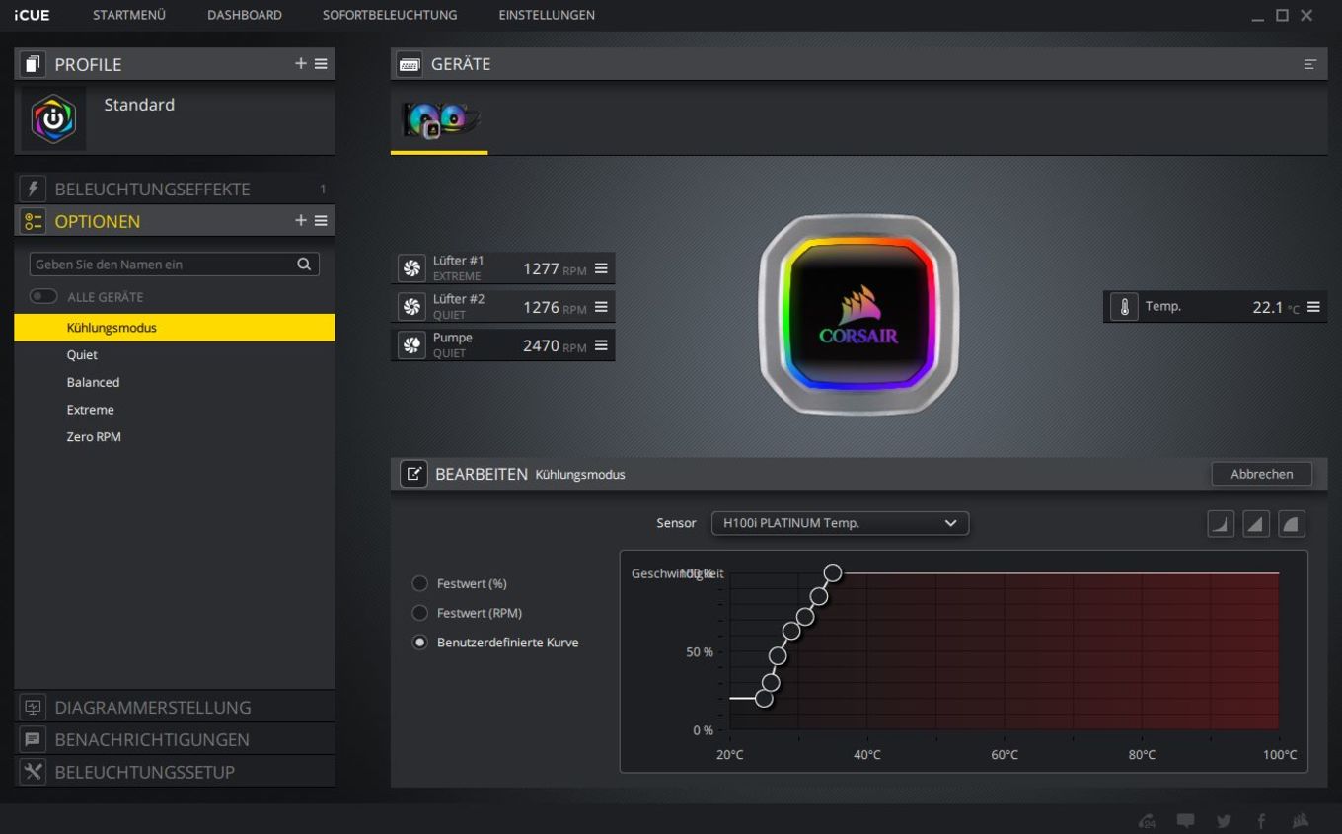
Task: Add a new profile with the plus icon
Action: tap(301, 63)
